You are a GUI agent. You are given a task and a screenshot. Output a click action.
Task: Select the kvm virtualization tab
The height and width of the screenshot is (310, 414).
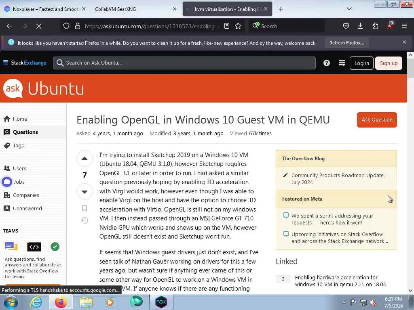[x=227, y=9]
